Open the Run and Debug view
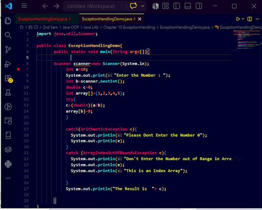Screen dimensions: 262x210 tap(8, 64)
